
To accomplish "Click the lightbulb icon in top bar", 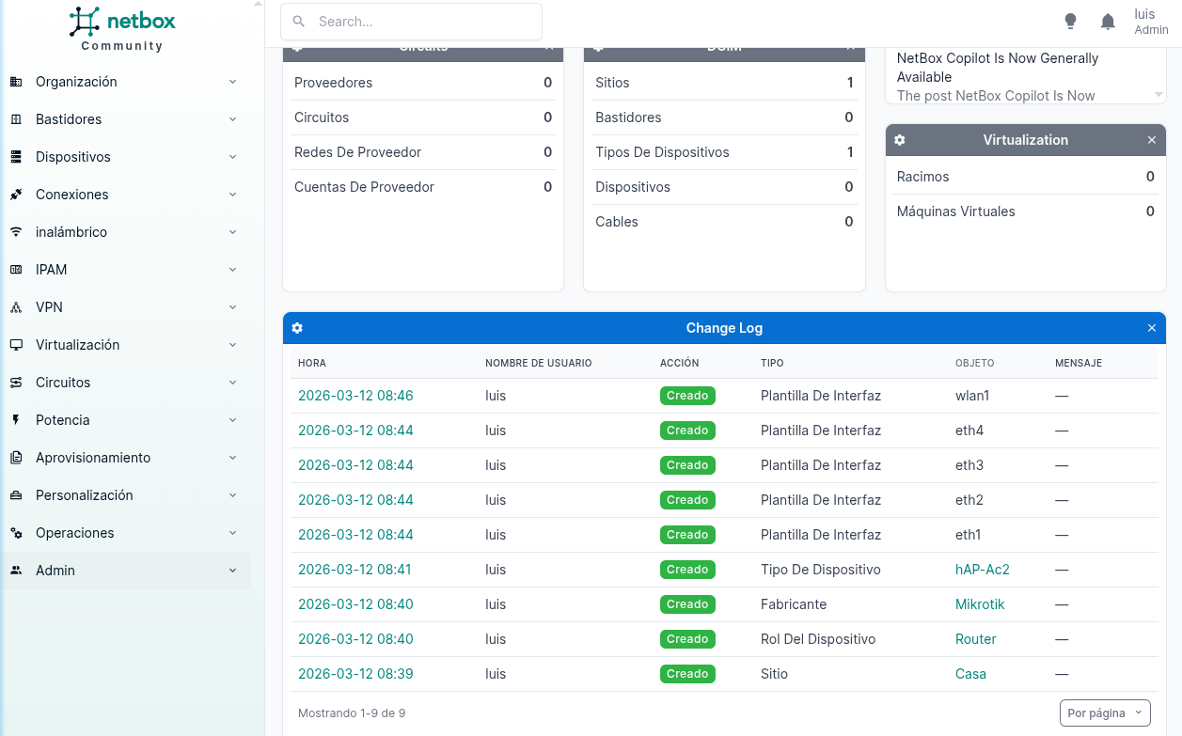I will click(x=1070, y=22).
